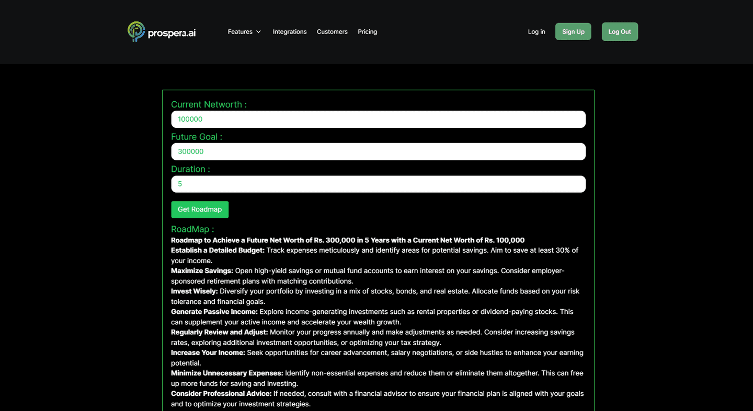The image size is (753, 411).
Task: Focus the Duration input field
Action: 378,184
